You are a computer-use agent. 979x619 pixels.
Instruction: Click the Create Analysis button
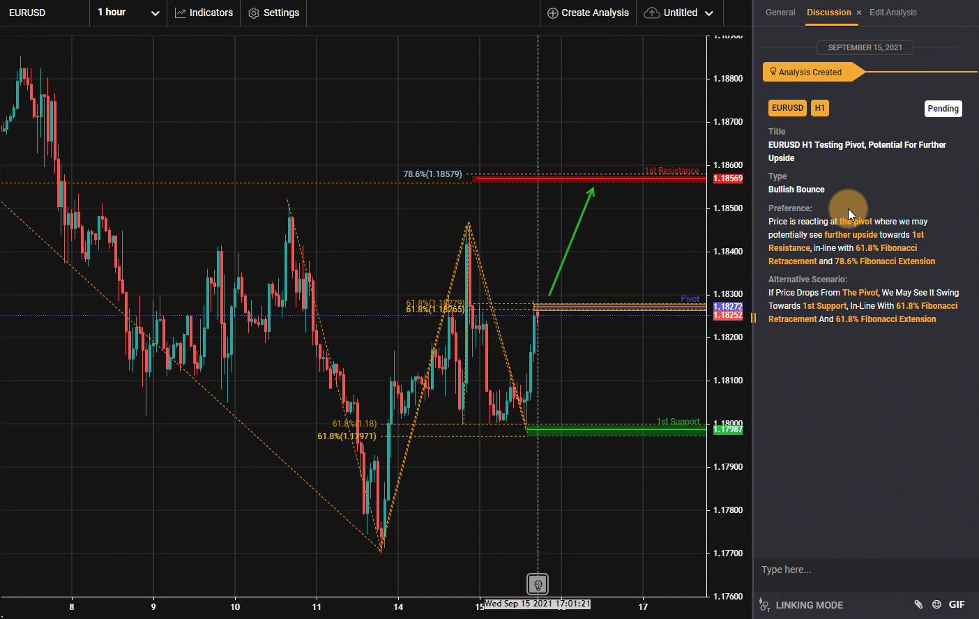(x=588, y=13)
